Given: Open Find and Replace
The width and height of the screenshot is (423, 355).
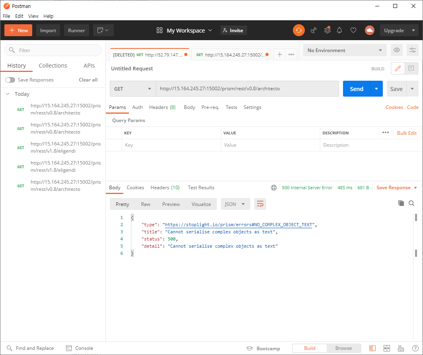Looking at the screenshot, I should point(30,348).
